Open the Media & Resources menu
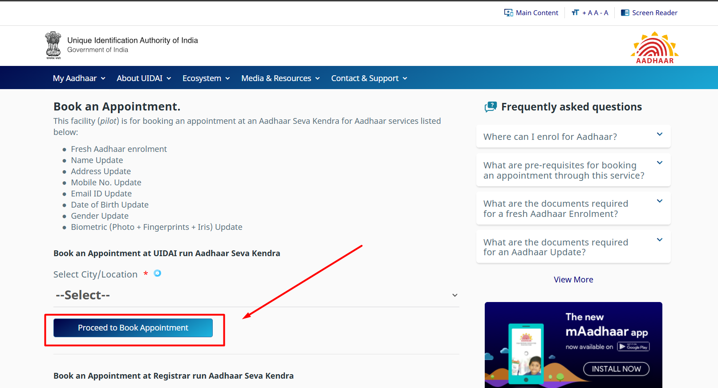The width and height of the screenshot is (718, 388). [280, 78]
